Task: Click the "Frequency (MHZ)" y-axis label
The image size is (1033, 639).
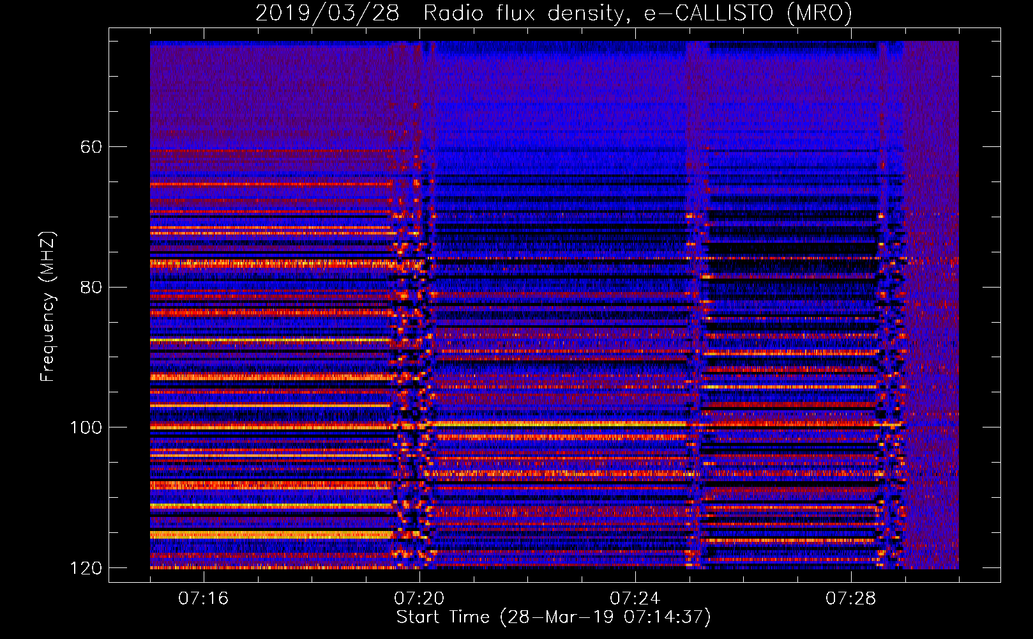Action: tap(48, 307)
